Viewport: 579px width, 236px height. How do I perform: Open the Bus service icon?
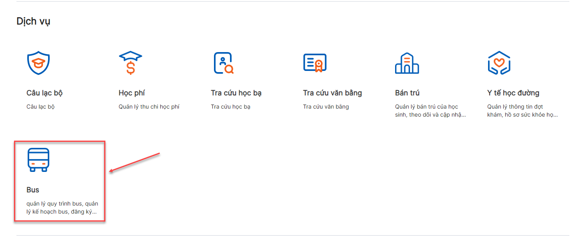(38, 159)
